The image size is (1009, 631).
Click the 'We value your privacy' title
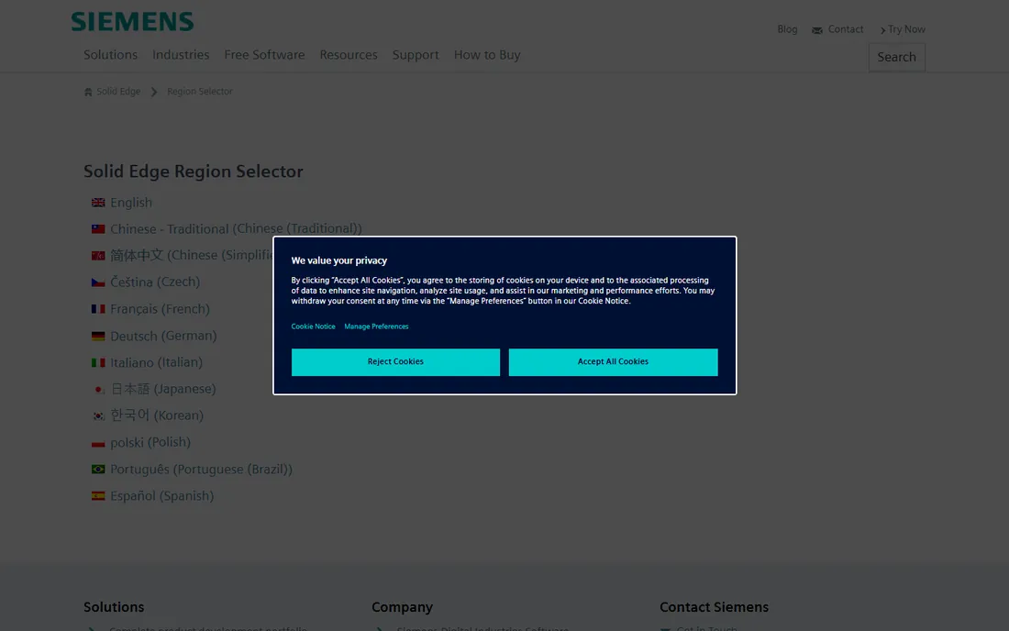(339, 261)
